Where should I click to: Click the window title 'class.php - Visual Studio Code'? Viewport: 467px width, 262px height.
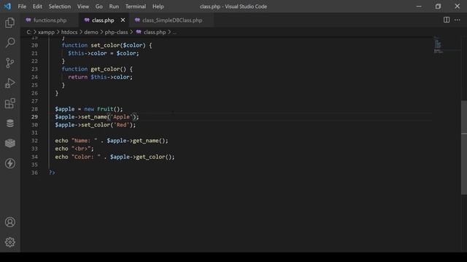pyautogui.click(x=233, y=7)
